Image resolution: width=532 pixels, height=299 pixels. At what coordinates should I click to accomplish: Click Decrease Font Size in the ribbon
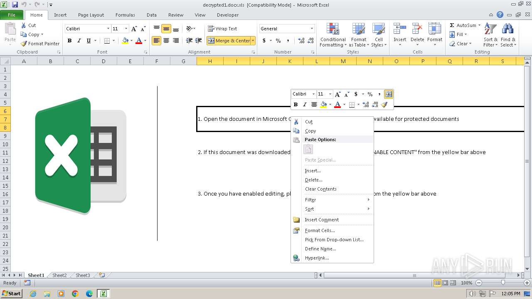click(143, 29)
